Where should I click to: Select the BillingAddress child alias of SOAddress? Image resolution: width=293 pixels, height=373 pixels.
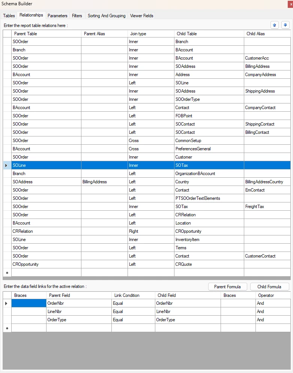pos(267,66)
